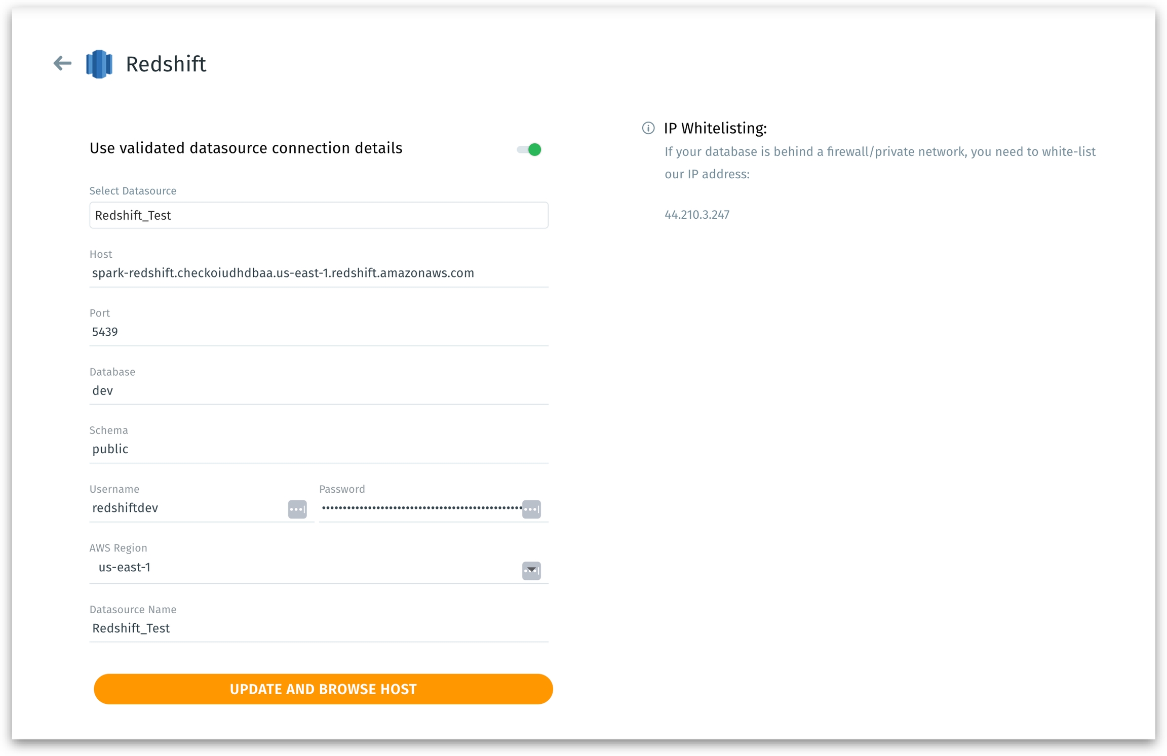Select the Database field containing dev
This screenshot has height=756, width=1167.
tap(319, 390)
